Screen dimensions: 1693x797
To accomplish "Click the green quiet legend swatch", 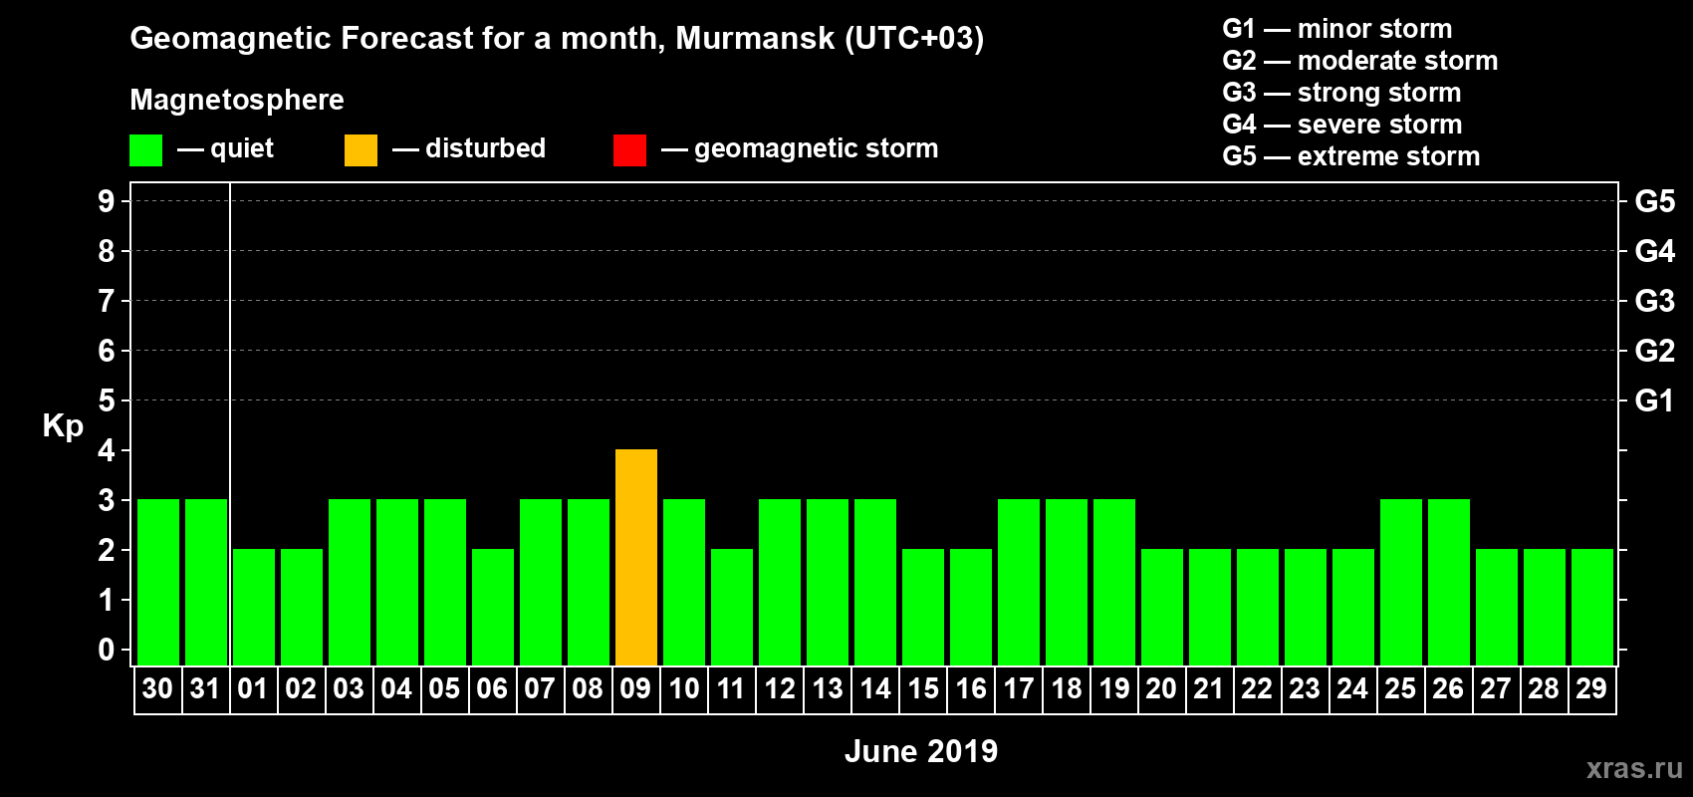I will pyautogui.click(x=145, y=150).
